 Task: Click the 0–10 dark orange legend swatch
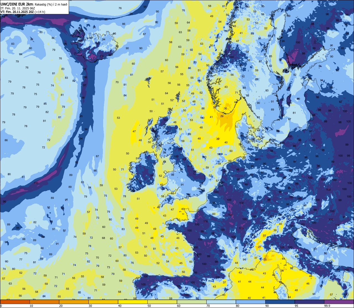(x=15, y=302)
